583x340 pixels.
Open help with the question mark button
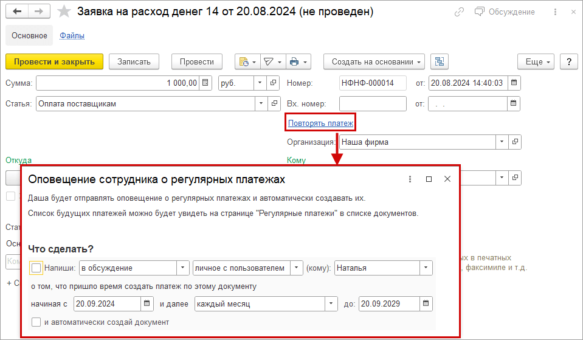point(569,62)
